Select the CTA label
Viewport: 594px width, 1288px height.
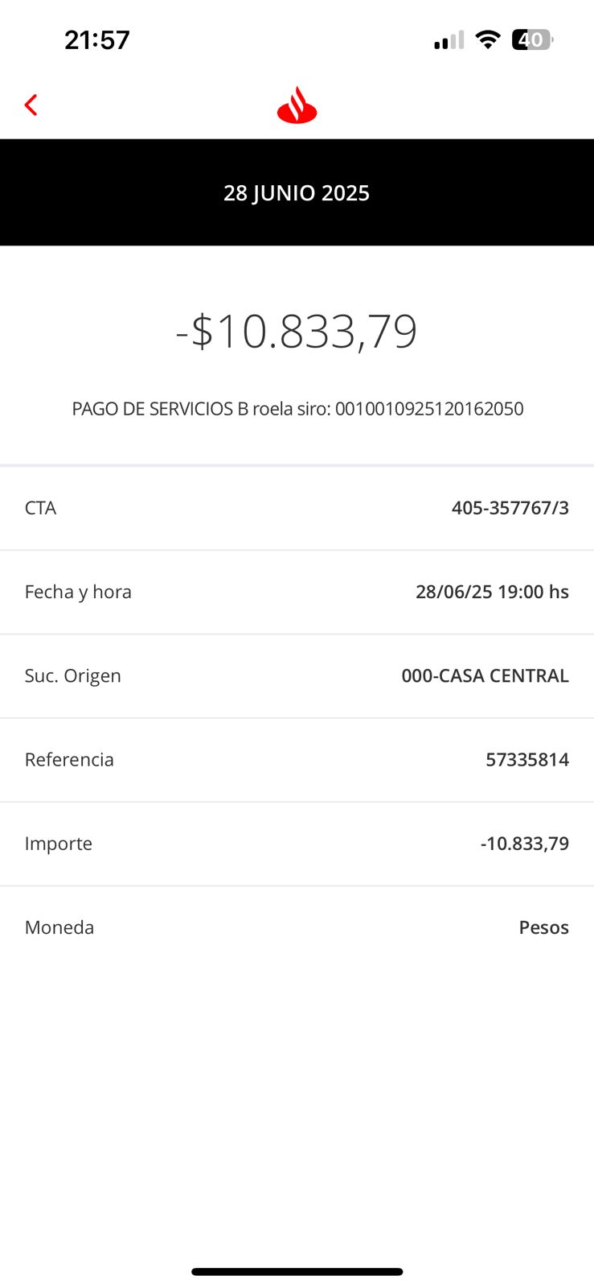click(x=41, y=508)
